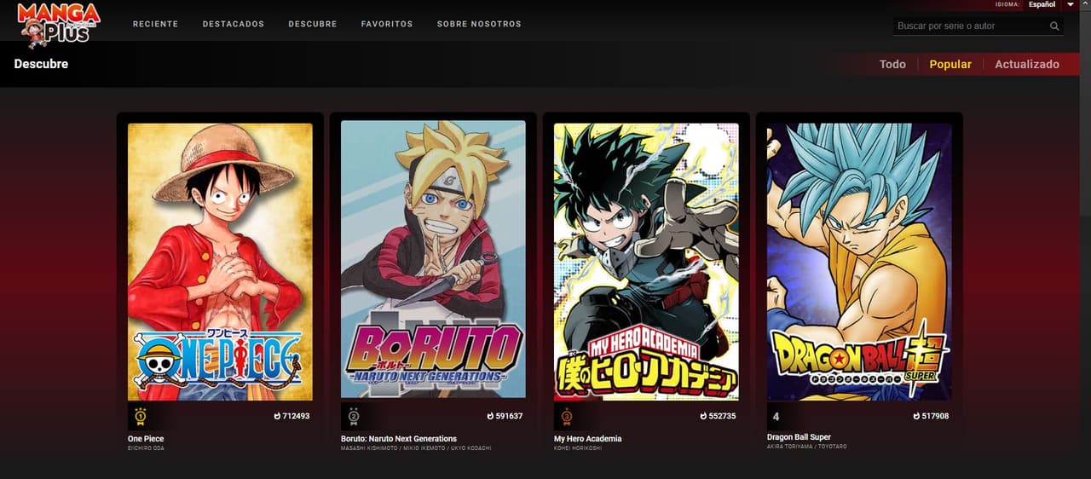The image size is (1091, 479).
Task: Select the Popular tab
Action: (x=950, y=64)
